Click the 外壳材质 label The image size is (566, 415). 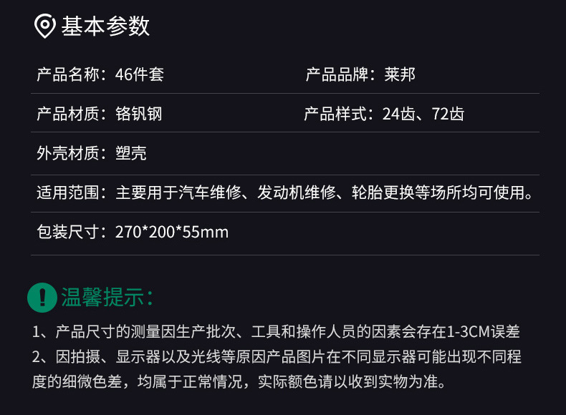pyautogui.click(x=70, y=152)
